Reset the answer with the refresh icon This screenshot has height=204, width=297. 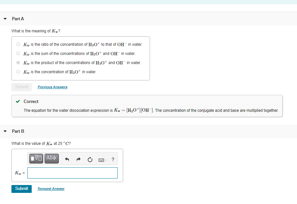click(x=90, y=160)
